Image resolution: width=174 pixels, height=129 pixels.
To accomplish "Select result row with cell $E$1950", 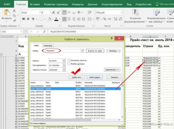I will (75, 98).
